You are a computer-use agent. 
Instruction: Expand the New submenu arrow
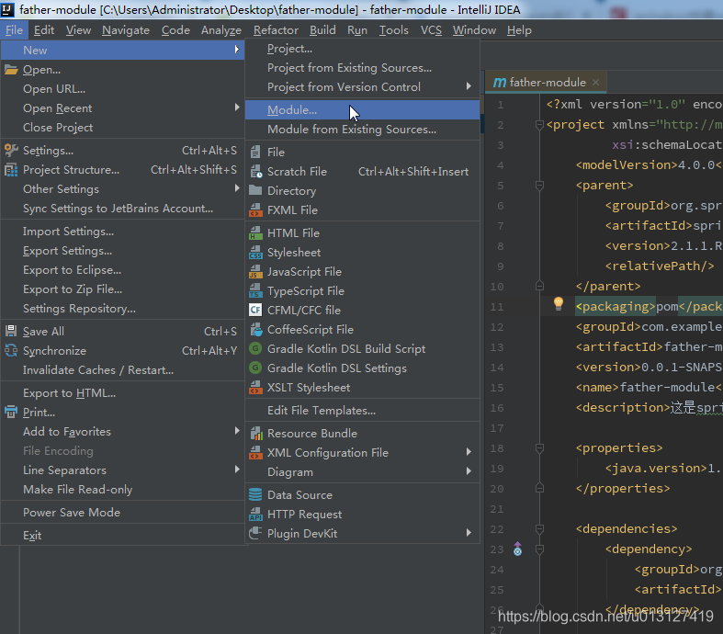coord(237,50)
